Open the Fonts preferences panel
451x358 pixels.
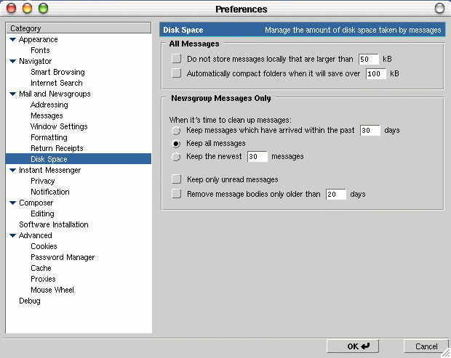click(x=40, y=50)
